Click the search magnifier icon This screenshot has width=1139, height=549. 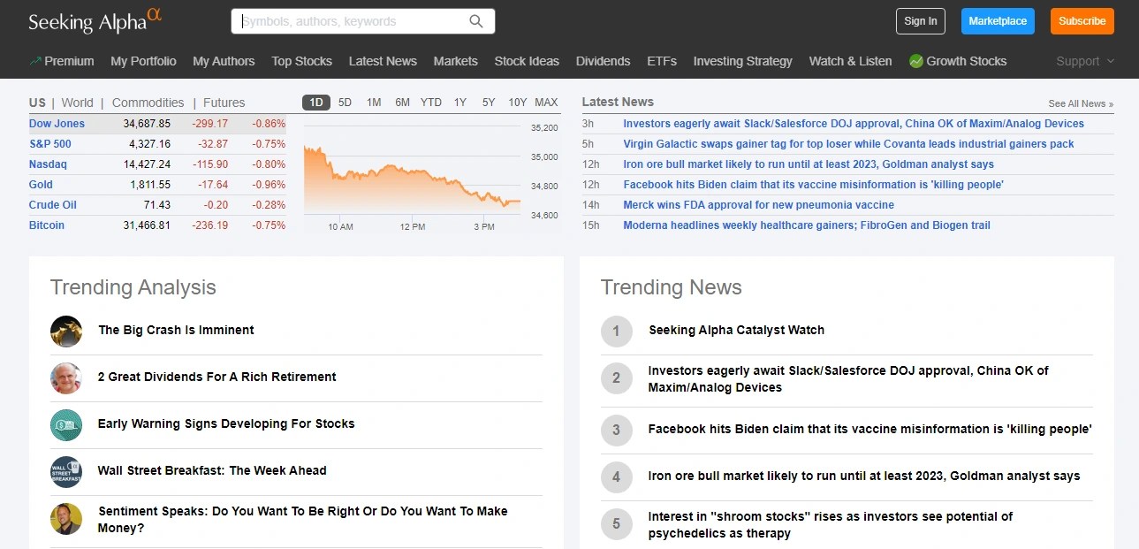click(x=475, y=20)
